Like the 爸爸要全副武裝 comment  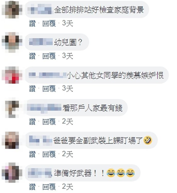(32, 154)
